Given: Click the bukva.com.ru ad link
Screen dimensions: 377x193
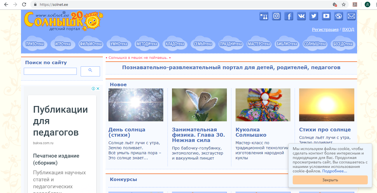Looking at the screenshot, I should (x=43, y=143).
